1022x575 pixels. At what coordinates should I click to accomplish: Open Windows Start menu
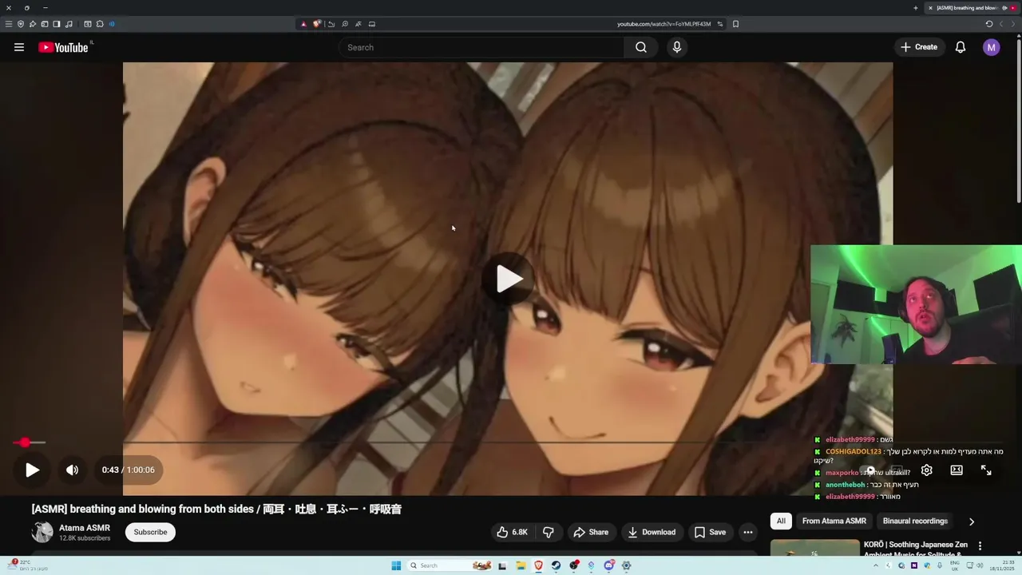396,565
